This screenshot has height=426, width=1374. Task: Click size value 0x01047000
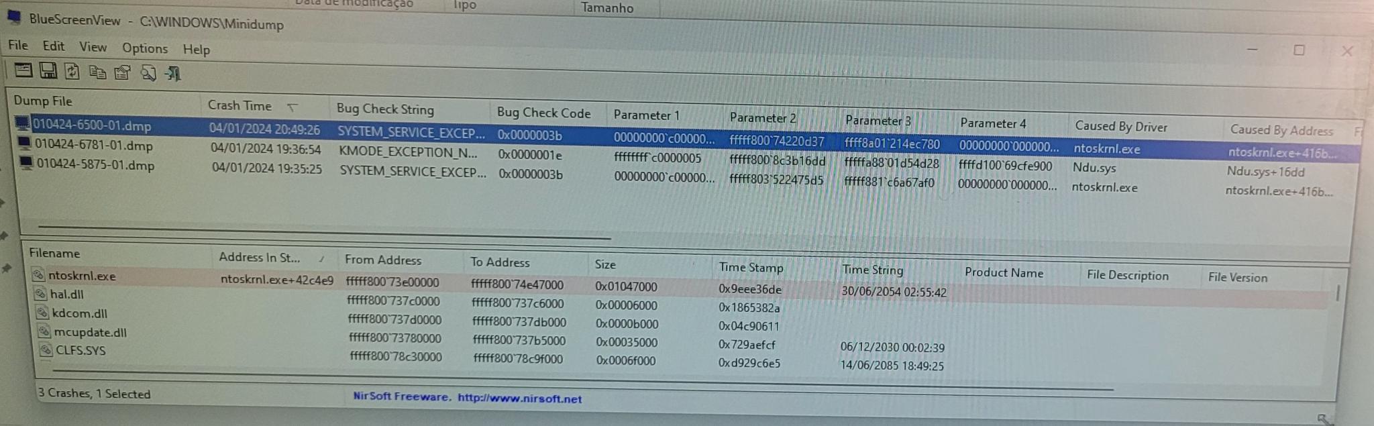[626, 286]
